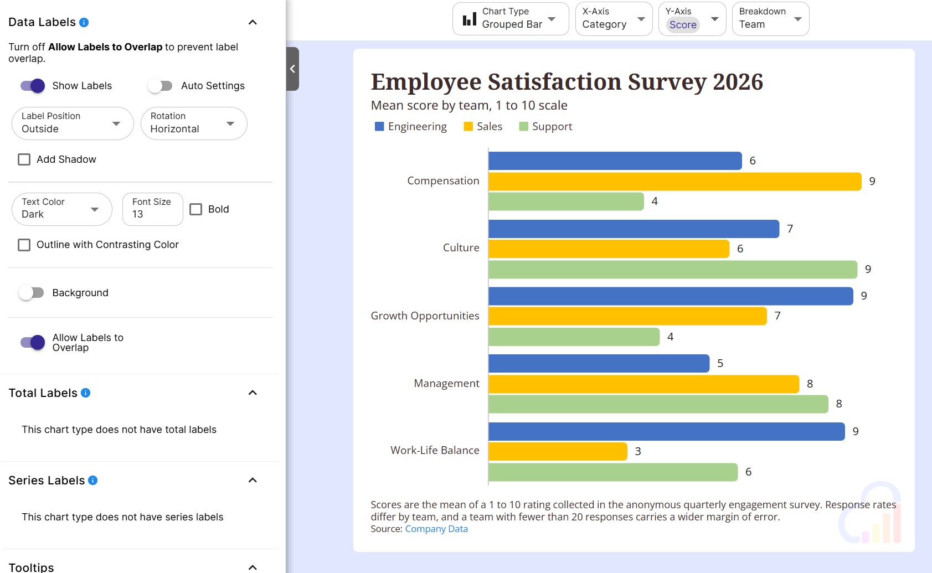Screen dimensions: 932x573
Task: Click the Sales bar for Management
Action: point(644,384)
